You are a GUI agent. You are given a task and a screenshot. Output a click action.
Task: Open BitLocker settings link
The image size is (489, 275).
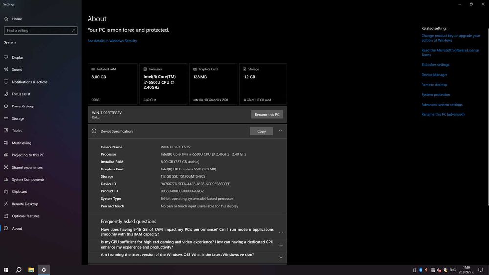click(435, 65)
